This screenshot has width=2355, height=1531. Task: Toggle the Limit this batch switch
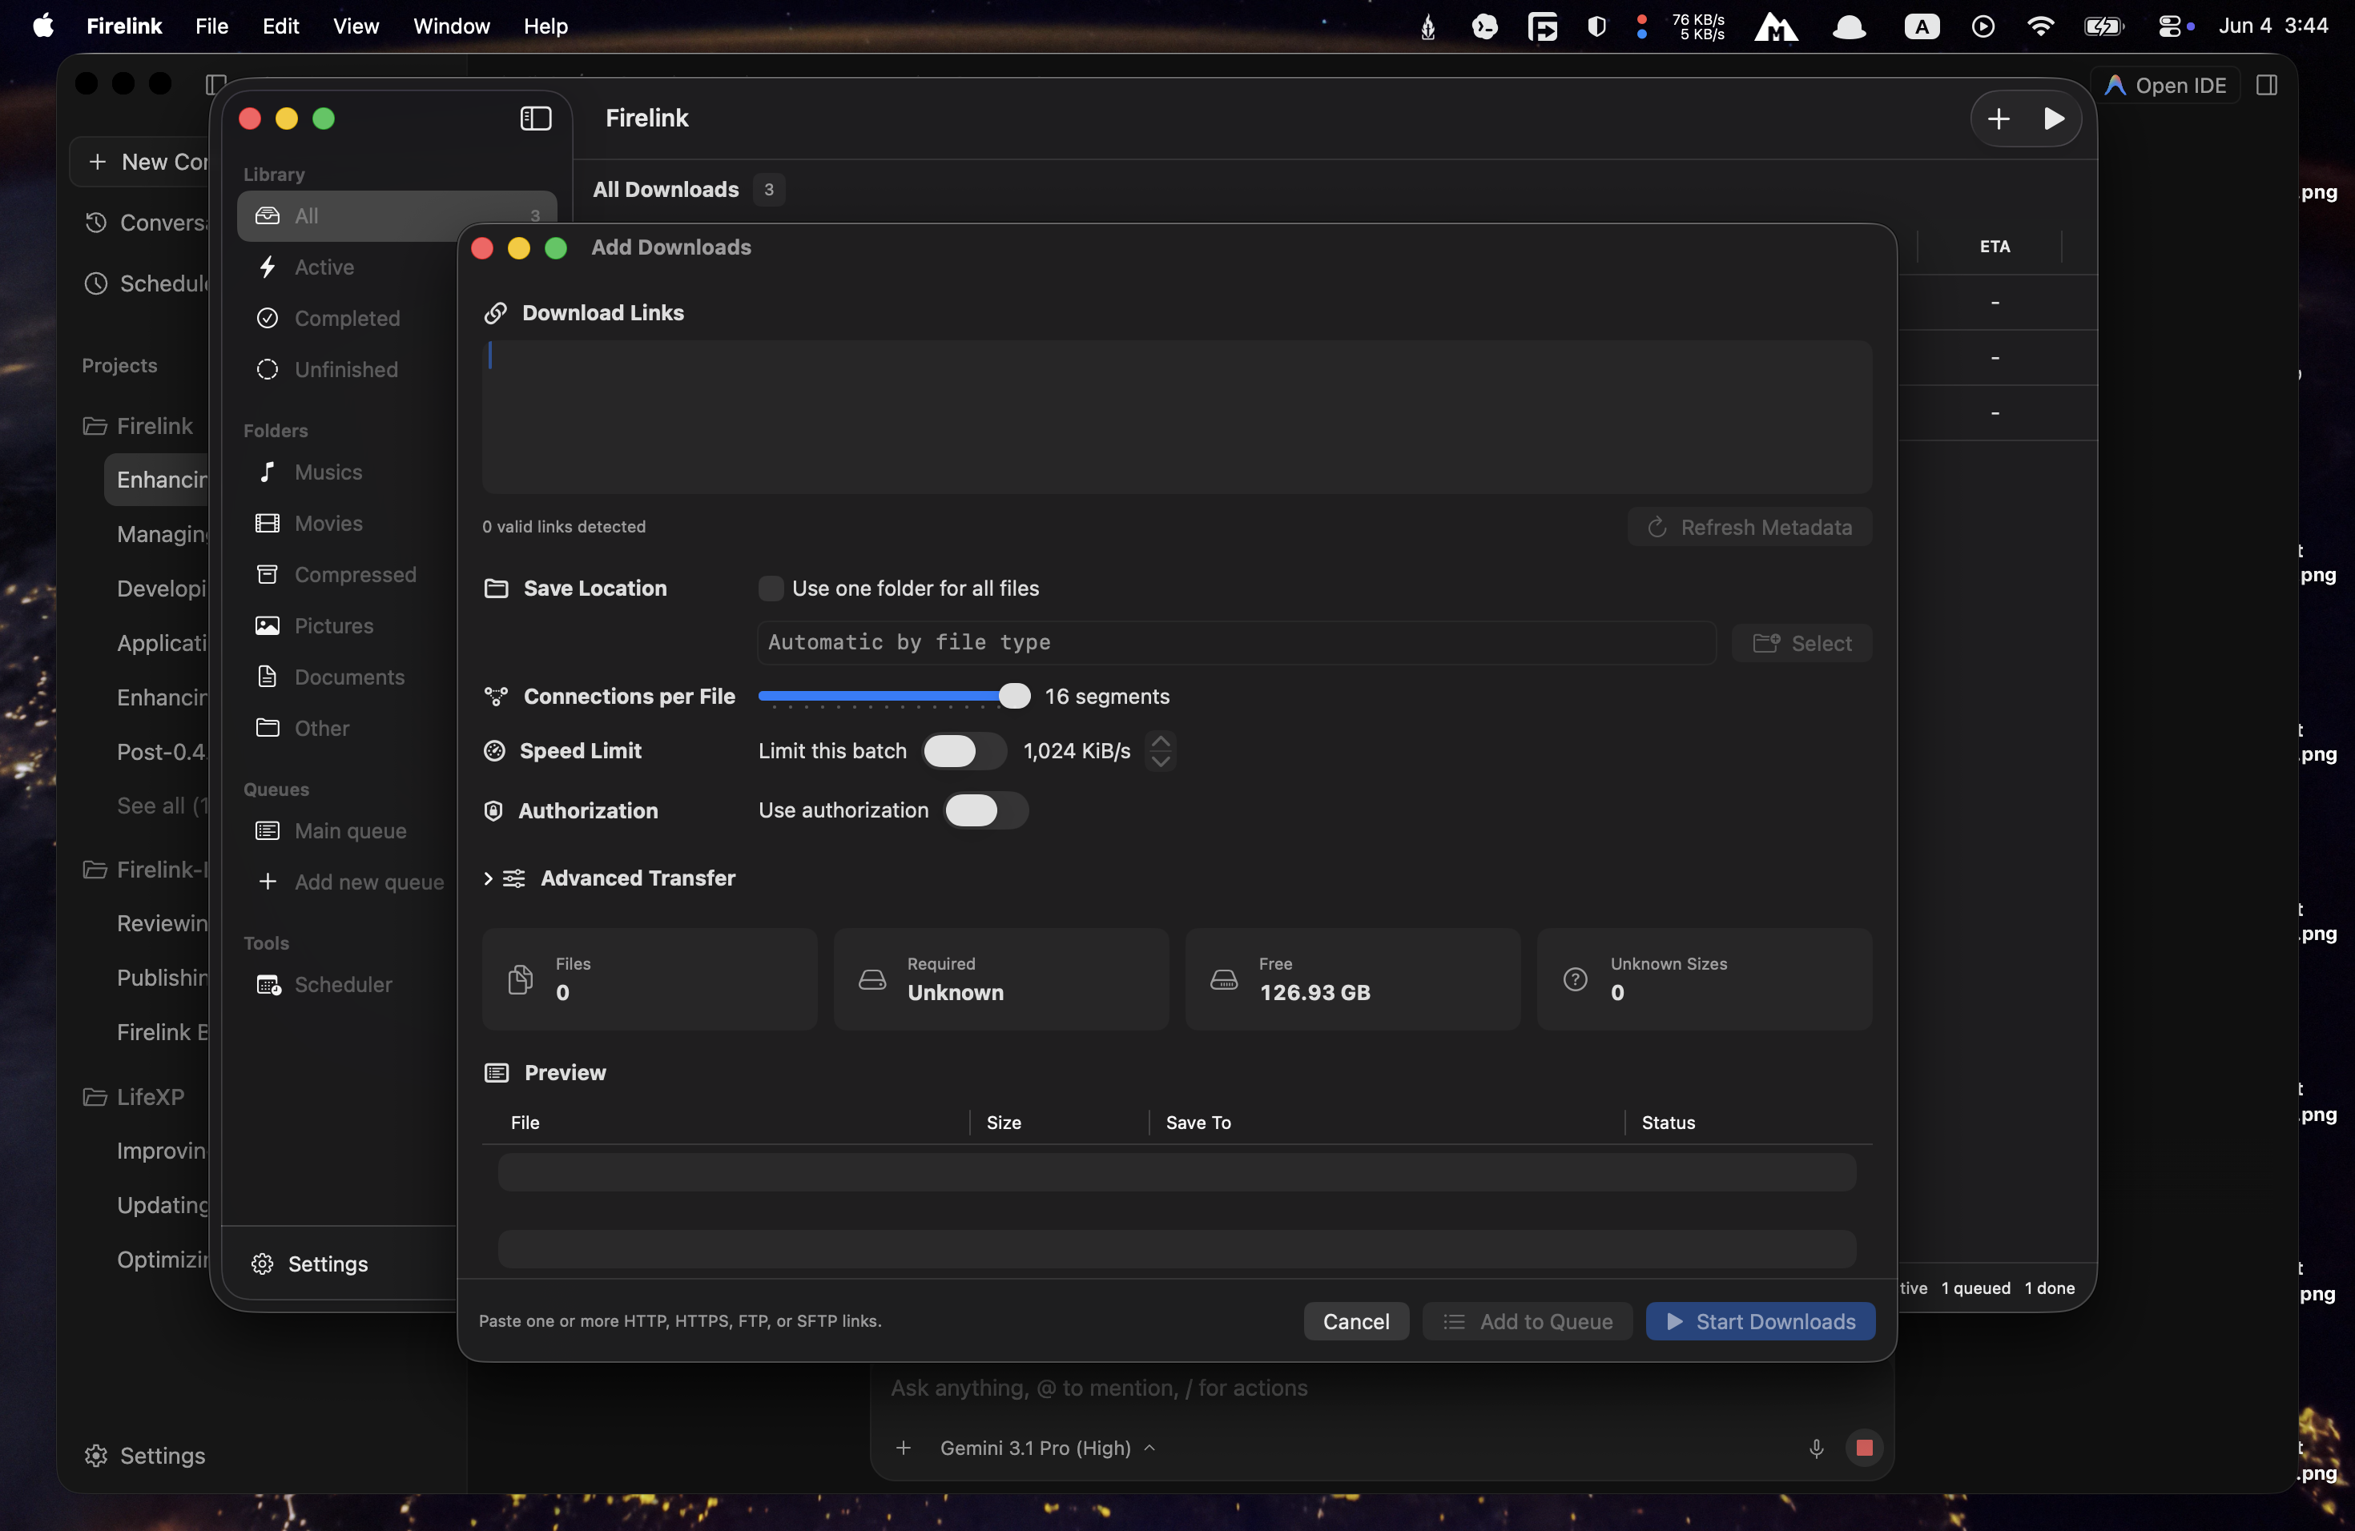tap(964, 750)
